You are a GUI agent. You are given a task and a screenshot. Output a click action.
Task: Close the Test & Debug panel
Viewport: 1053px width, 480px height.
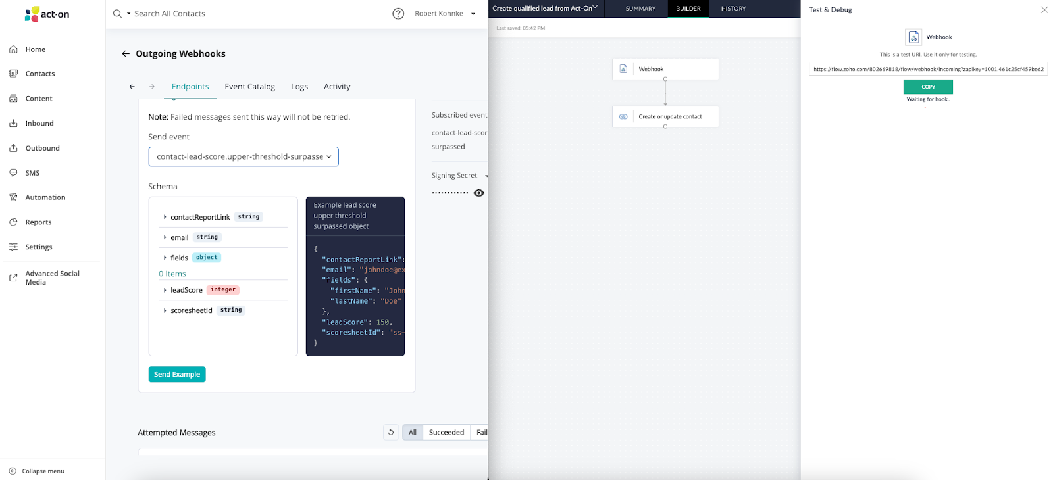pyautogui.click(x=1044, y=10)
